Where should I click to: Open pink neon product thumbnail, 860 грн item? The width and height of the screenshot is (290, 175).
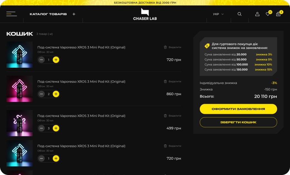click(x=19, y=89)
